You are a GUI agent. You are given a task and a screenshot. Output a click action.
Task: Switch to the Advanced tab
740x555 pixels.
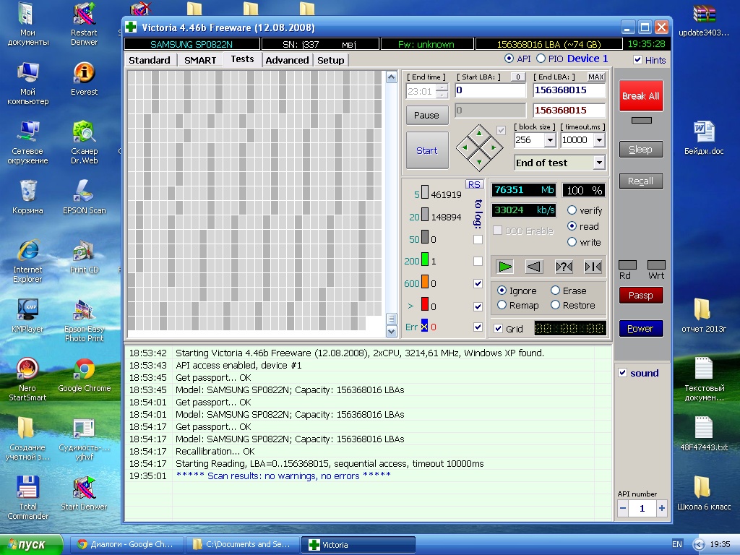pyautogui.click(x=287, y=60)
